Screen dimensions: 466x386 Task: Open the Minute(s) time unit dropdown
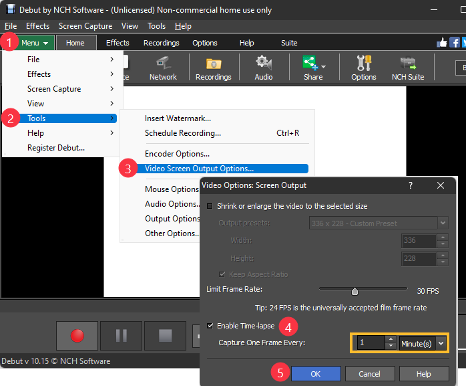click(x=423, y=343)
